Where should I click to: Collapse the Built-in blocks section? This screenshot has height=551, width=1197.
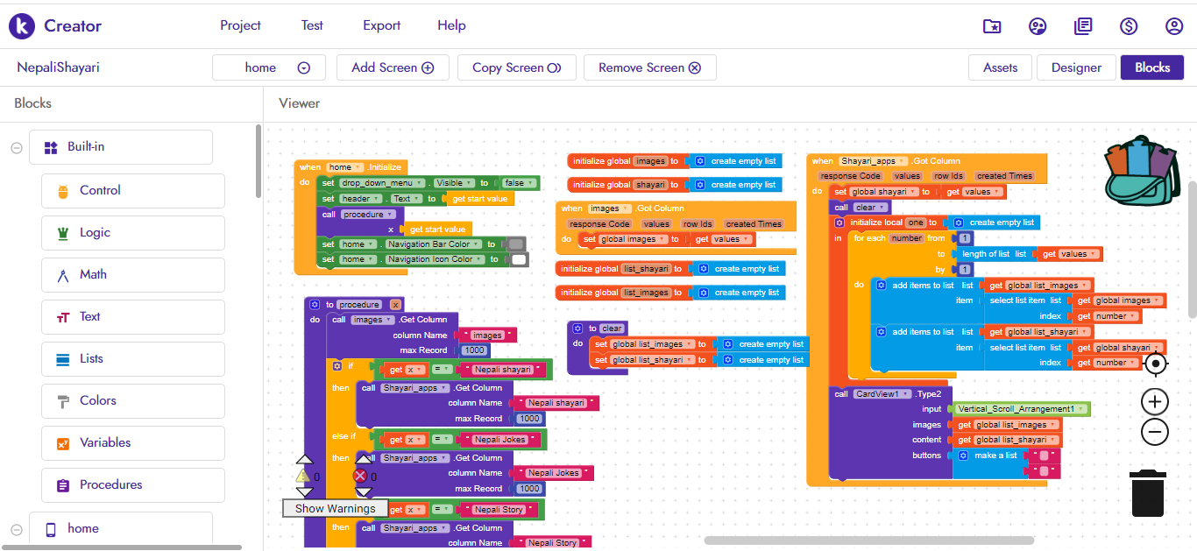pyautogui.click(x=17, y=148)
